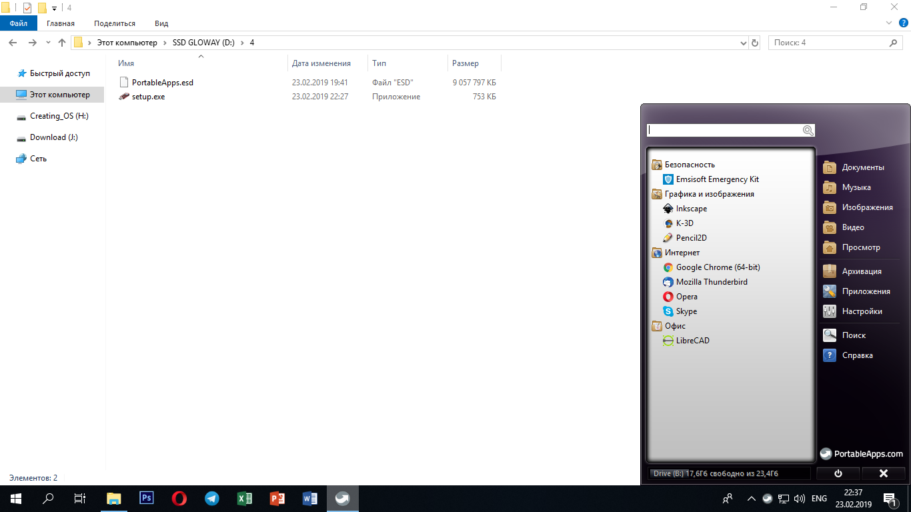Select Этот компьютер in navigation pane

(53, 95)
